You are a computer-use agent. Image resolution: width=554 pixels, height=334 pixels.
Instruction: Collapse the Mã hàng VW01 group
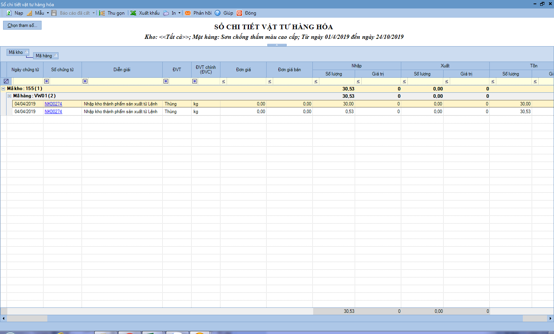(10, 96)
